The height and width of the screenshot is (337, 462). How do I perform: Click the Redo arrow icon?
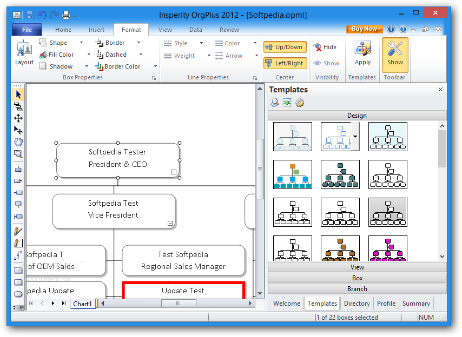[54, 15]
